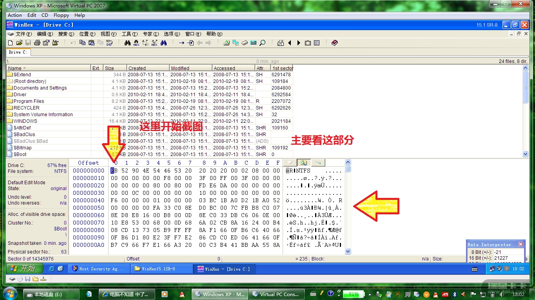Click the magnifying glass analysis icon
This screenshot has height=300, width=535.
click(x=263, y=43)
